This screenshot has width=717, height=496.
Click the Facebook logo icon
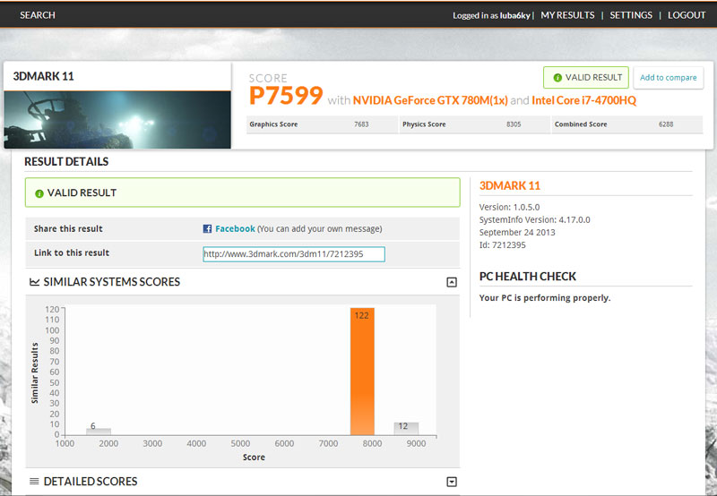click(x=207, y=229)
